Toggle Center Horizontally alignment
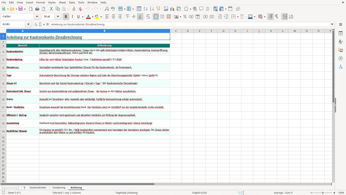346x195 pixels. point(113,17)
